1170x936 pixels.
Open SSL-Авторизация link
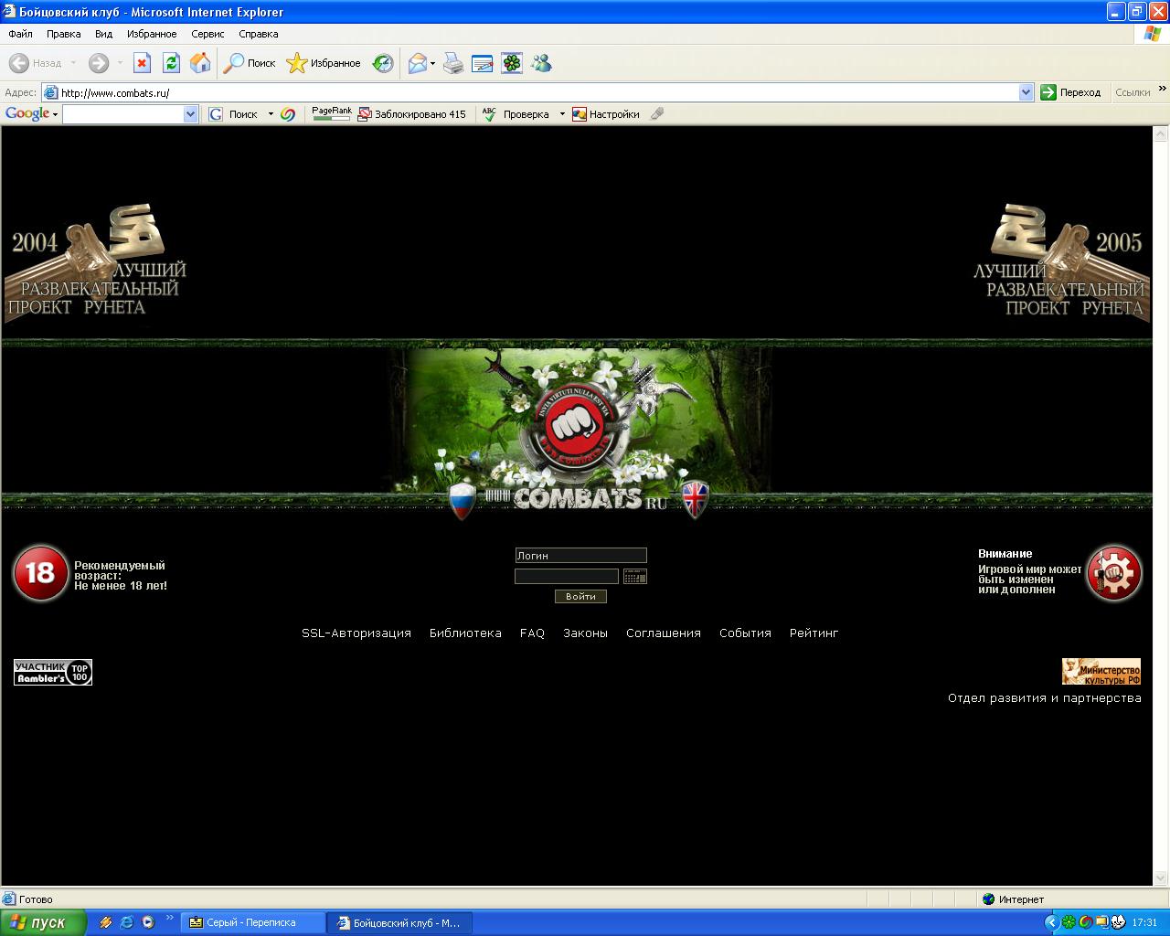[x=356, y=633]
